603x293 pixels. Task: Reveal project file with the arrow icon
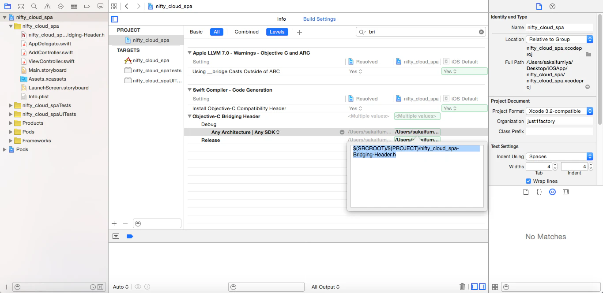(588, 87)
